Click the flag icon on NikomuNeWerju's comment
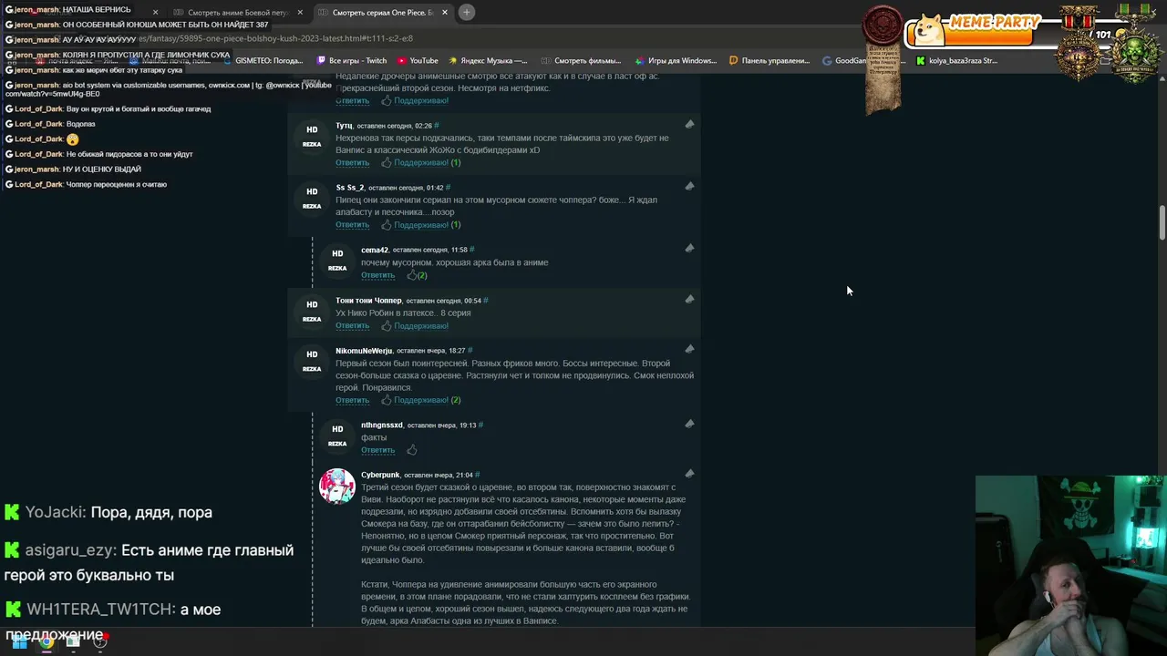The image size is (1167, 656). tap(689, 349)
